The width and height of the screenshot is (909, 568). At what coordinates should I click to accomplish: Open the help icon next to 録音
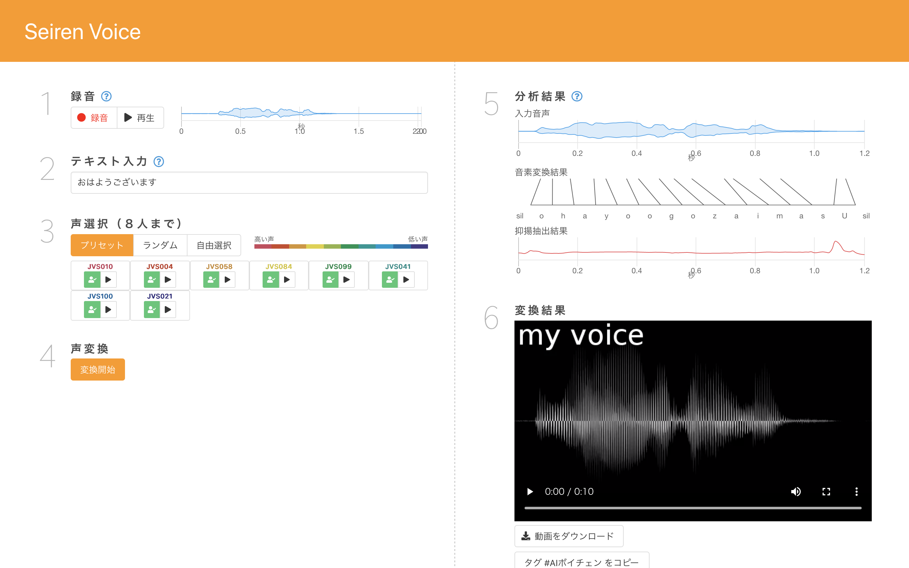pyautogui.click(x=106, y=97)
